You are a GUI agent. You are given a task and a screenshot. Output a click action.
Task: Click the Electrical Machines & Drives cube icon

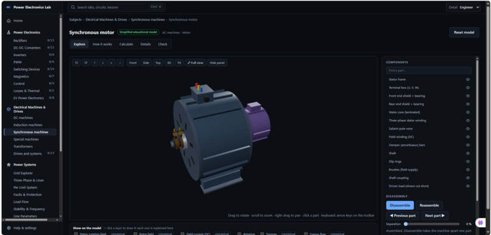[x=9, y=109]
